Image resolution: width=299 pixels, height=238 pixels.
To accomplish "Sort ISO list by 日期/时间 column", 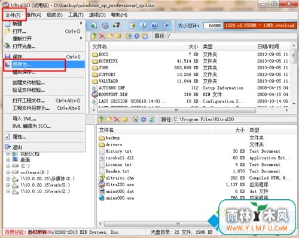I will tap(268, 47).
